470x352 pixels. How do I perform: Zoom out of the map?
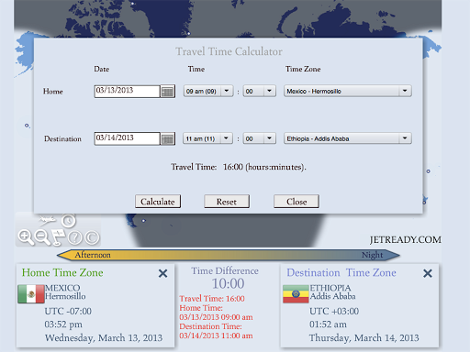pos(42,237)
